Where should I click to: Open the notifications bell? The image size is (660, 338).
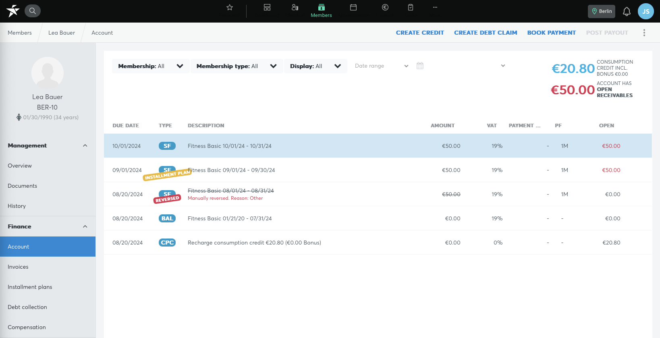tap(627, 11)
